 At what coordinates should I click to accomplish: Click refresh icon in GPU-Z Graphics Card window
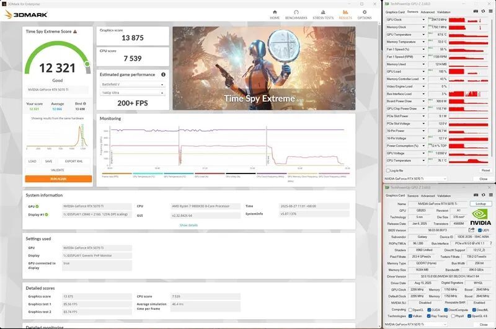coord(484,195)
